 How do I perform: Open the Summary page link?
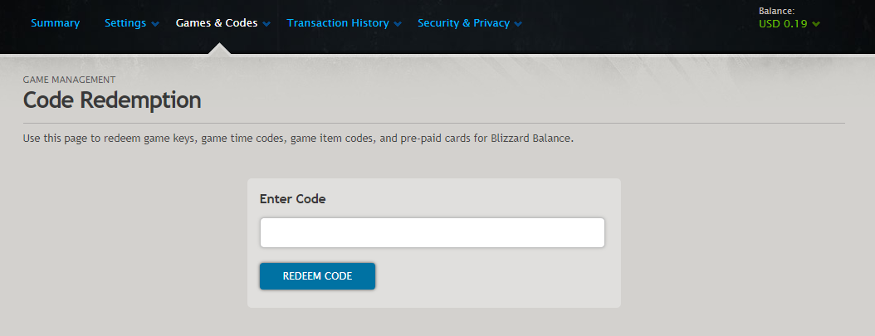pyautogui.click(x=56, y=23)
